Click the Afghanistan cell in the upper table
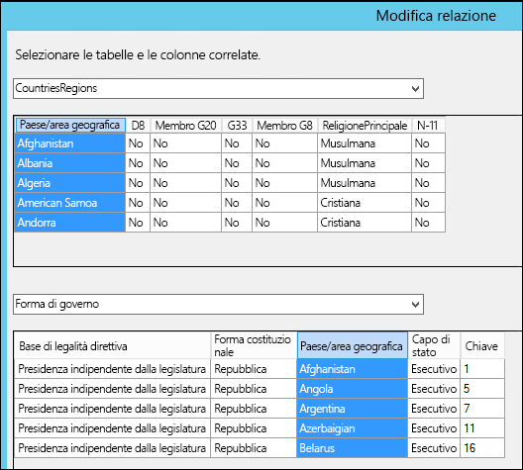 click(70, 143)
